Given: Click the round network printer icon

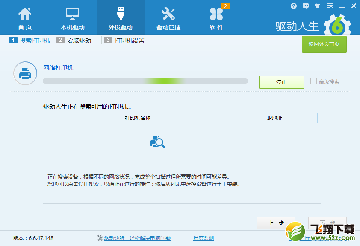Looking at the screenshot, I should (x=25, y=73).
